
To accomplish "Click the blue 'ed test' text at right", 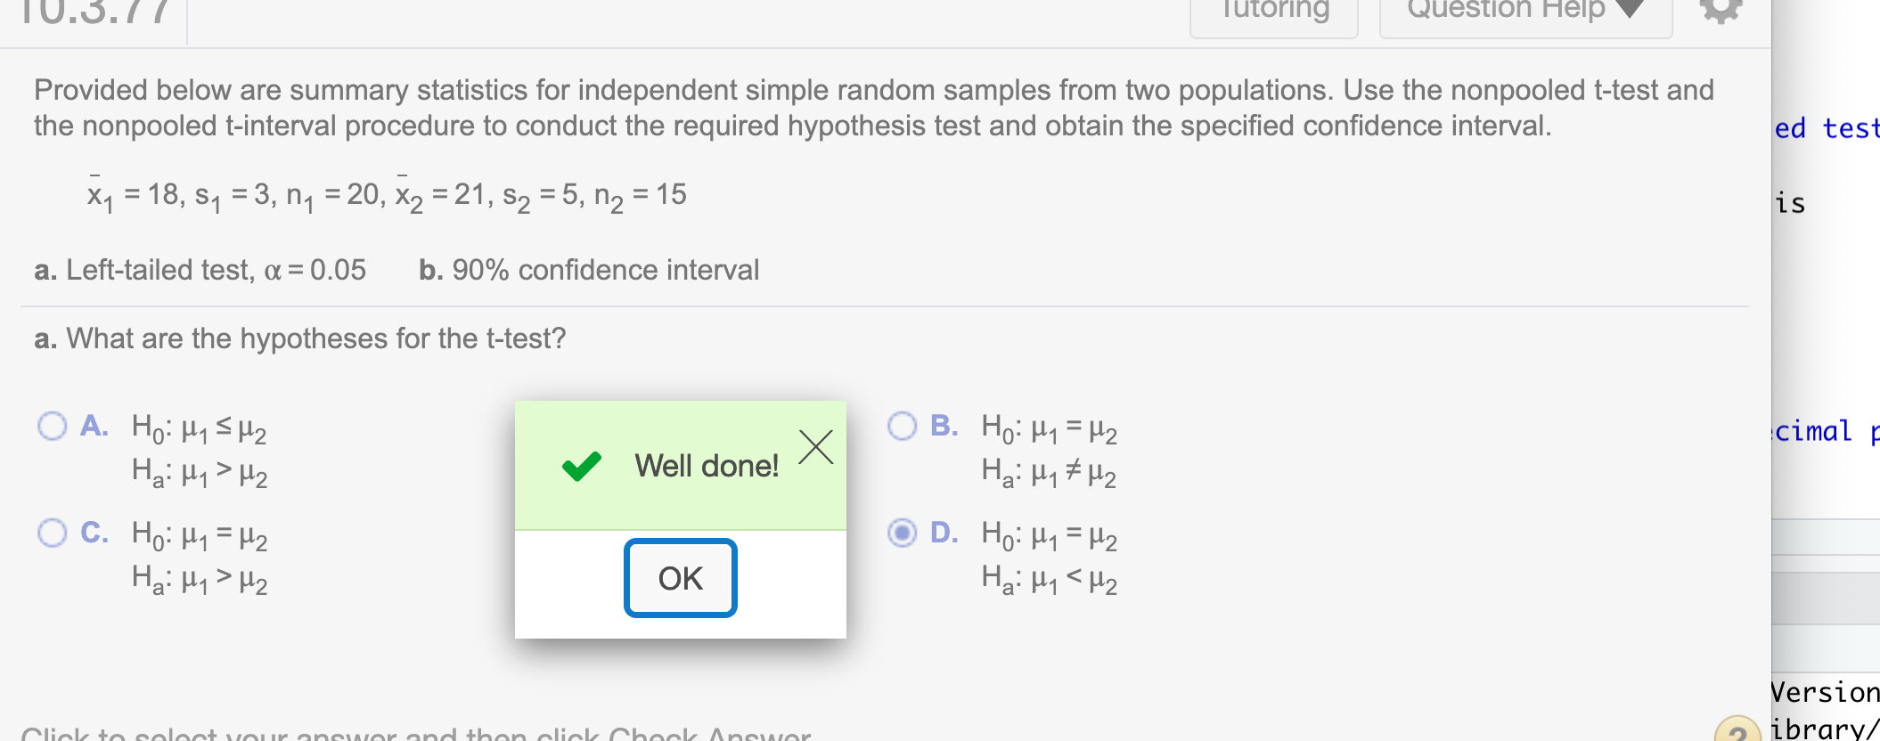I will tap(1827, 128).
